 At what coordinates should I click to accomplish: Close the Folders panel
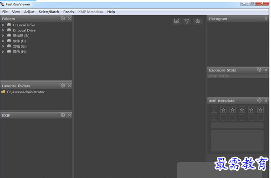(x=69, y=18)
